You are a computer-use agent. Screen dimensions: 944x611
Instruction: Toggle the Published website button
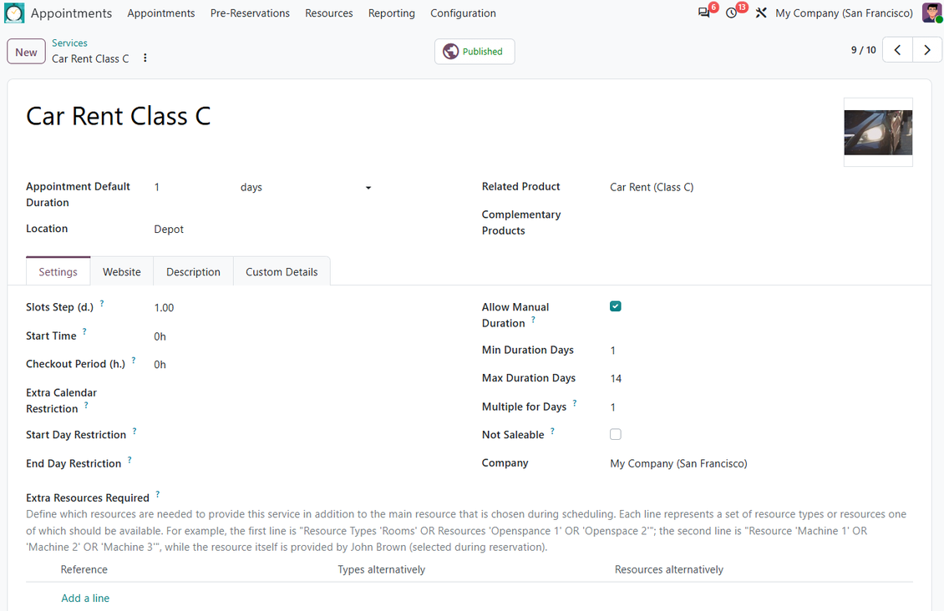click(x=475, y=52)
